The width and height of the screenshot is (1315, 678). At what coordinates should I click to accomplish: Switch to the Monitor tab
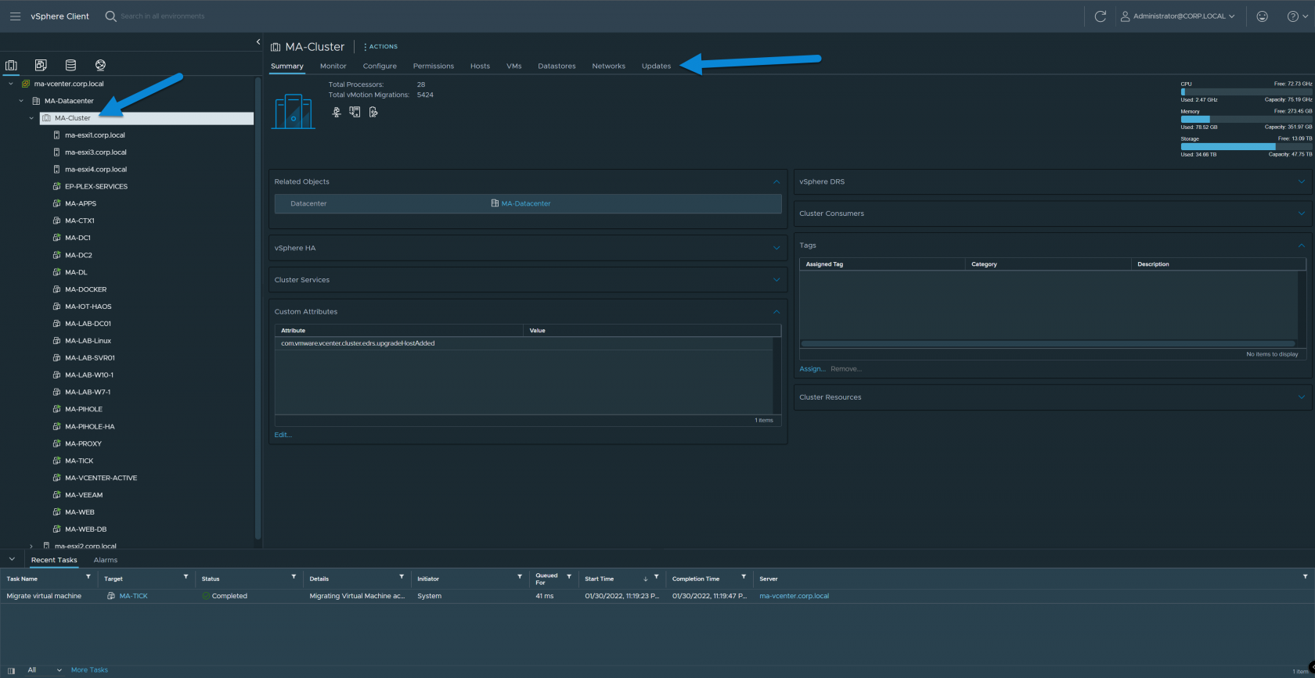(x=333, y=66)
